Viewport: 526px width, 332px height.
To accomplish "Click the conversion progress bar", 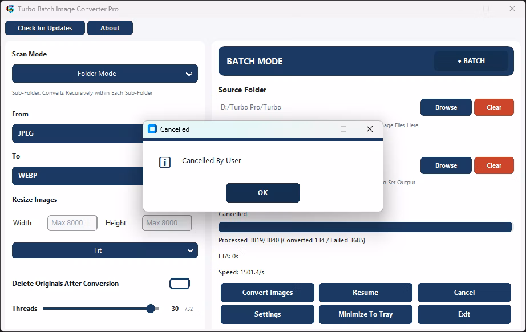I will point(365,227).
